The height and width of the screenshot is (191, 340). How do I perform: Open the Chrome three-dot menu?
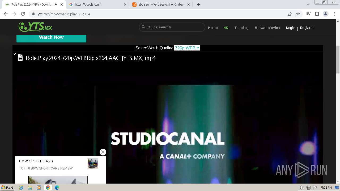(334, 14)
